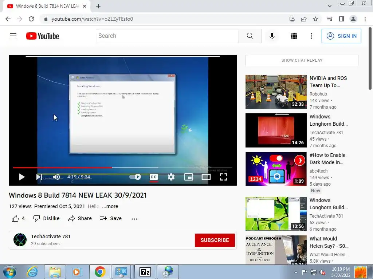View site information lock icon

click(x=46, y=19)
